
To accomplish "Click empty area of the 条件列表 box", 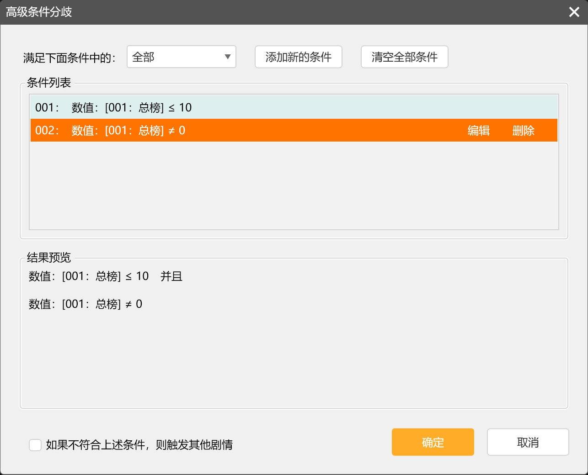I will coord(294,187).
